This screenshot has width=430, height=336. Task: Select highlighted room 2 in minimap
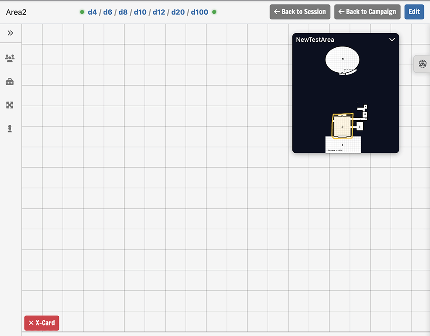pyautogui.click(x=342, y=126)
